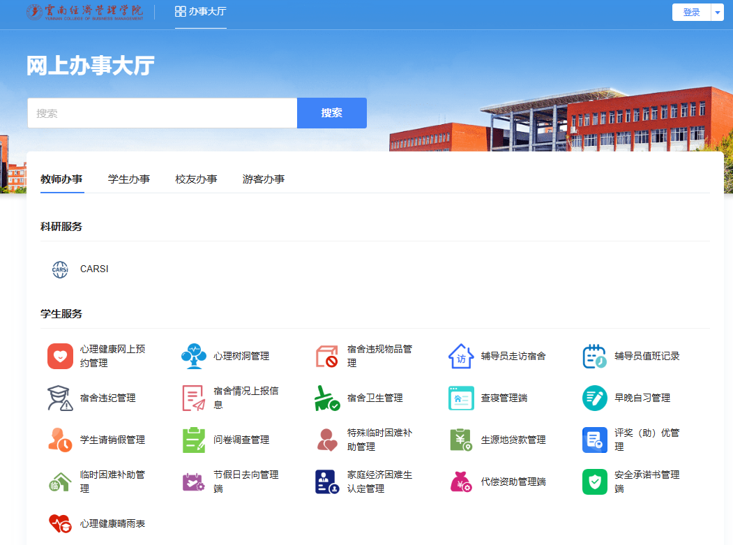
Task: Expand the login dropdown arrow
Action: pos(716,12)
